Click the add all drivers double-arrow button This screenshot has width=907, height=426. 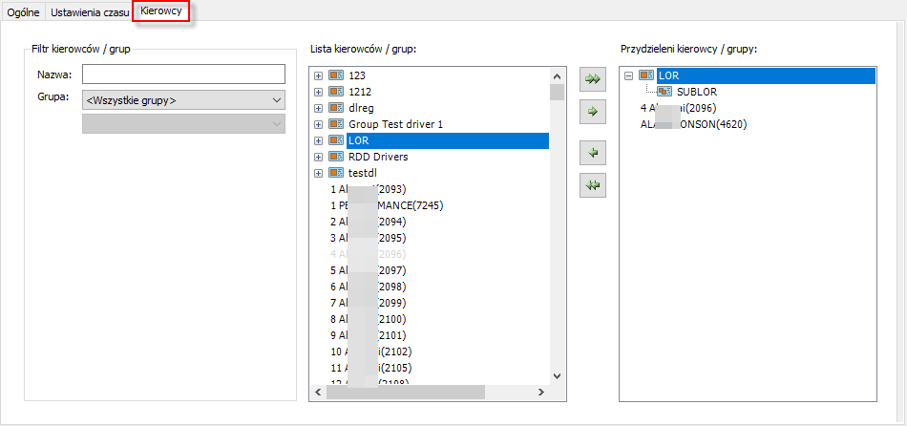593,80
